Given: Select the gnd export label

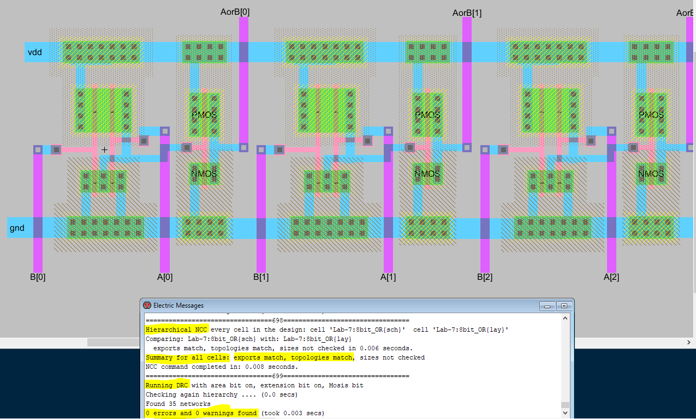Looking at the screenshot, I should 17,228.
